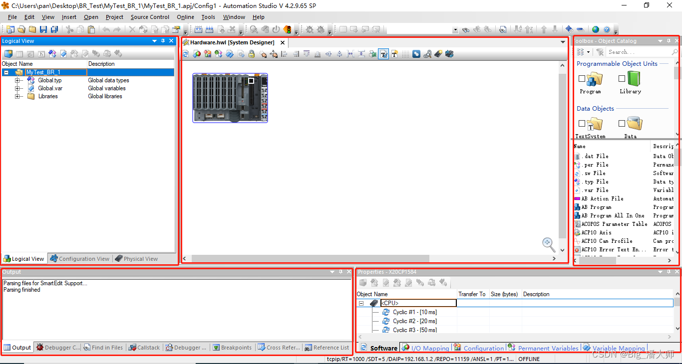This screenshot has height=364, width=682.
Task: Click the Save floppy disk icon
Action: click(43, 29)
